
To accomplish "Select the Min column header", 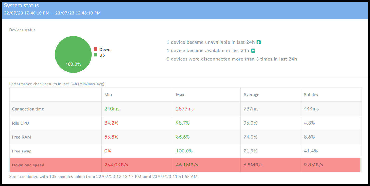I will coord(108,95).
